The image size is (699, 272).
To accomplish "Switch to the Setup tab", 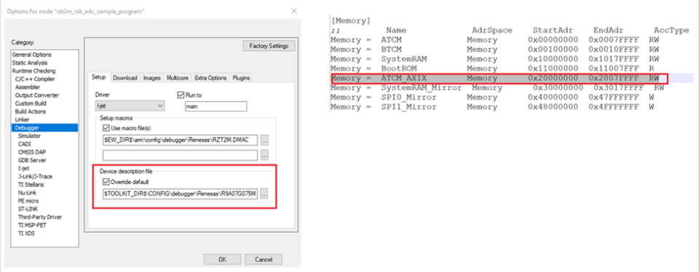I will coord(98,78).
